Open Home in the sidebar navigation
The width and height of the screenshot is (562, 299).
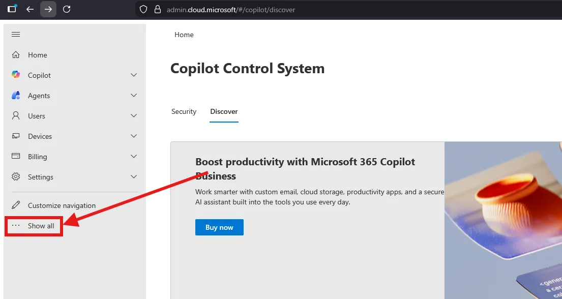click(x=38, y=55)
